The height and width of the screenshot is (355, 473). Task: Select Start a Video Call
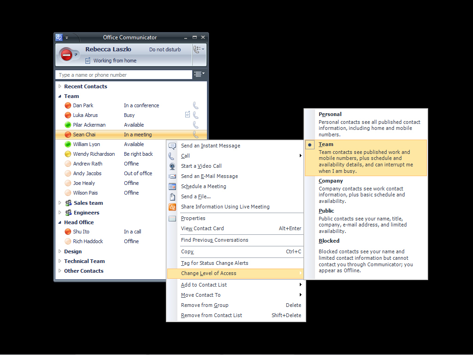click(x=235, y=166)
